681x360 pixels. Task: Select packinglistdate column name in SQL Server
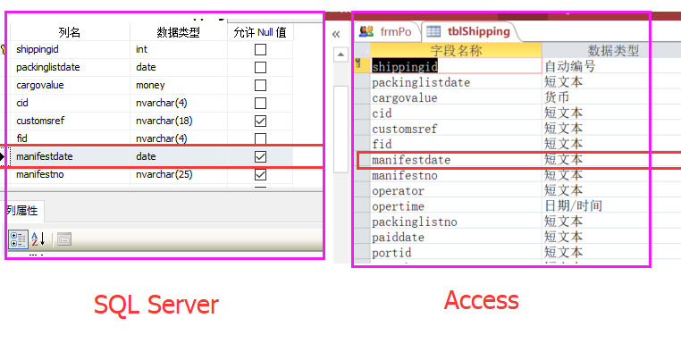[48, 67]
